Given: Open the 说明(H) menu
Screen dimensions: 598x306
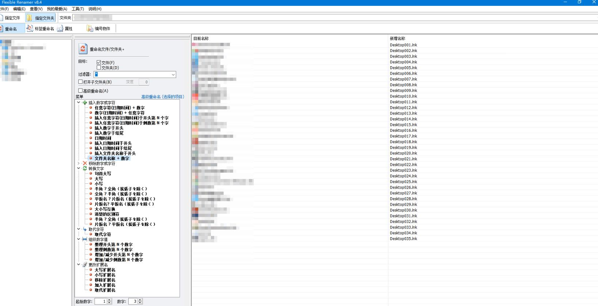Looking at the screenshot, I should click(x=95, y=9).
